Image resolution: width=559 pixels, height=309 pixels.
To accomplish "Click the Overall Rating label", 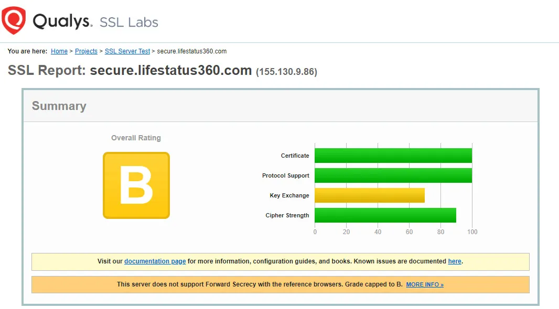I will click(136, 138).
